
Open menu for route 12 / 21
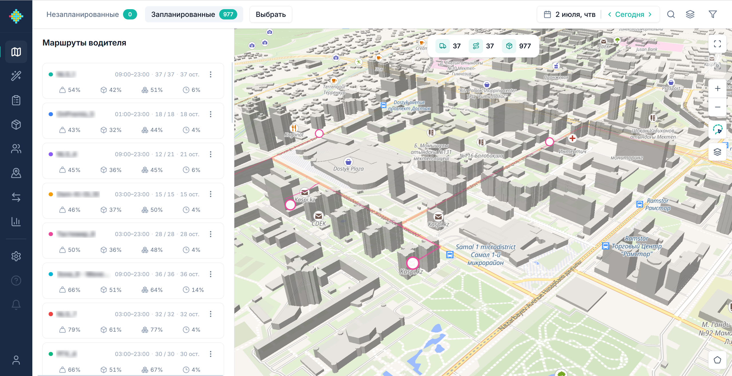(x=211, y=154)
